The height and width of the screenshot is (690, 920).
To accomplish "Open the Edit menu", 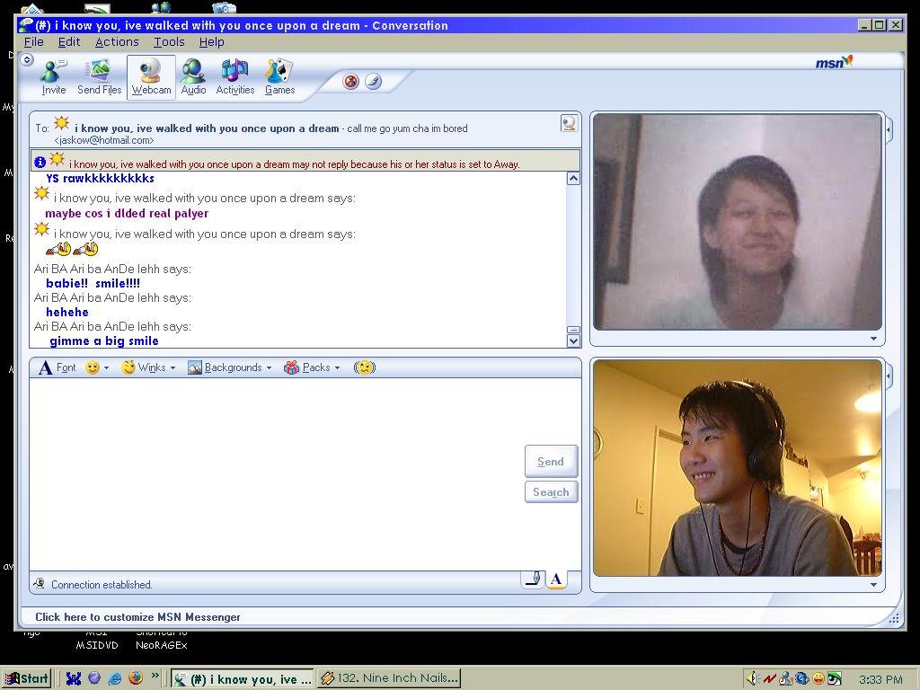I will click(68, 41).
